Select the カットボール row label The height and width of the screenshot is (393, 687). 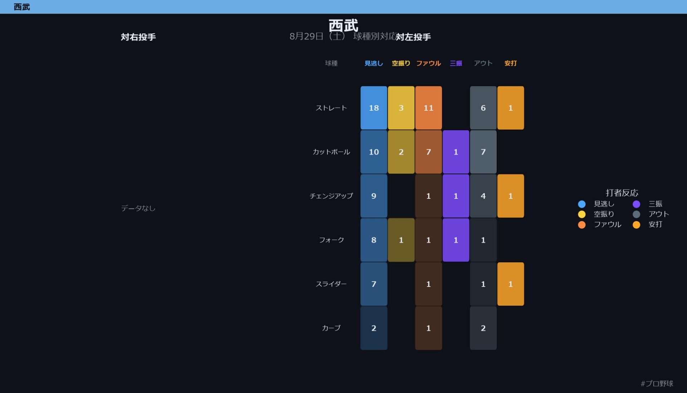point(331,152)
